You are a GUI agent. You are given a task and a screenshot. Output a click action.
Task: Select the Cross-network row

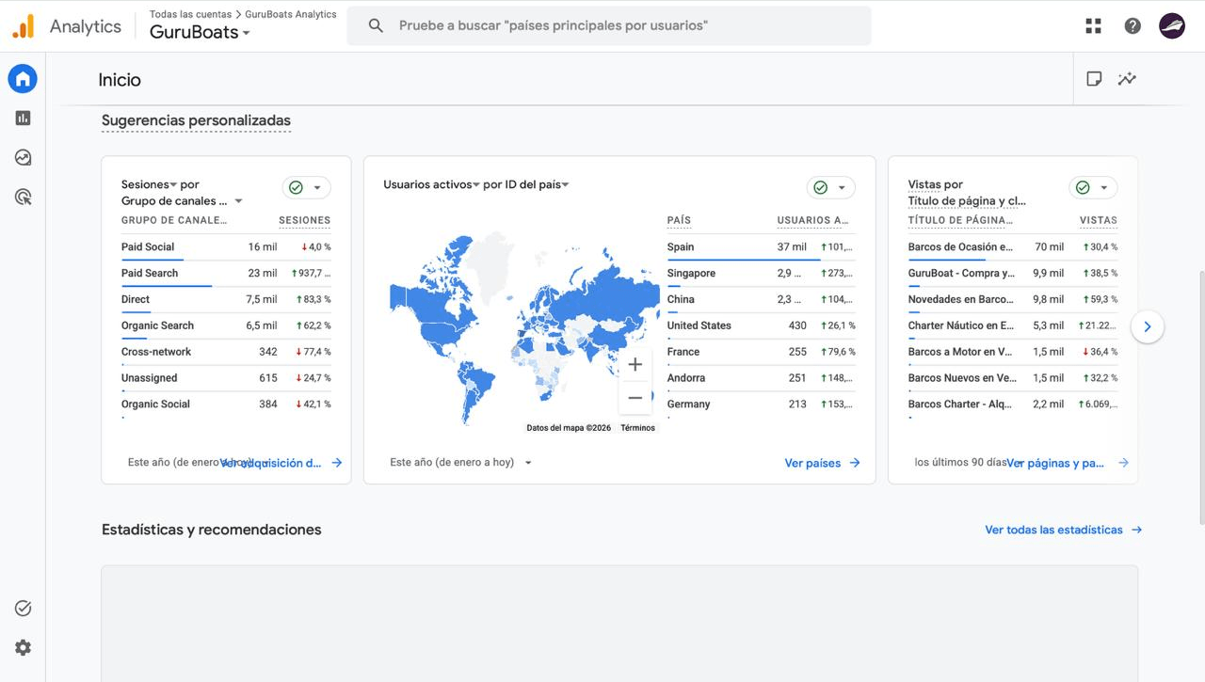(x=226, y=352)
